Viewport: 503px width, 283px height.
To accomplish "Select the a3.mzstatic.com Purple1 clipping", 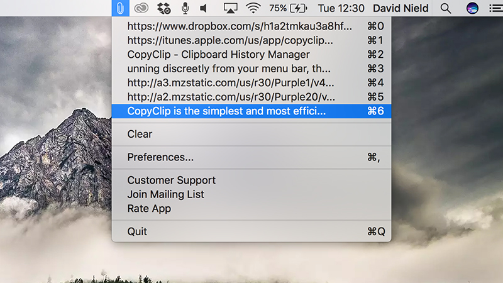I will (251, 83).
